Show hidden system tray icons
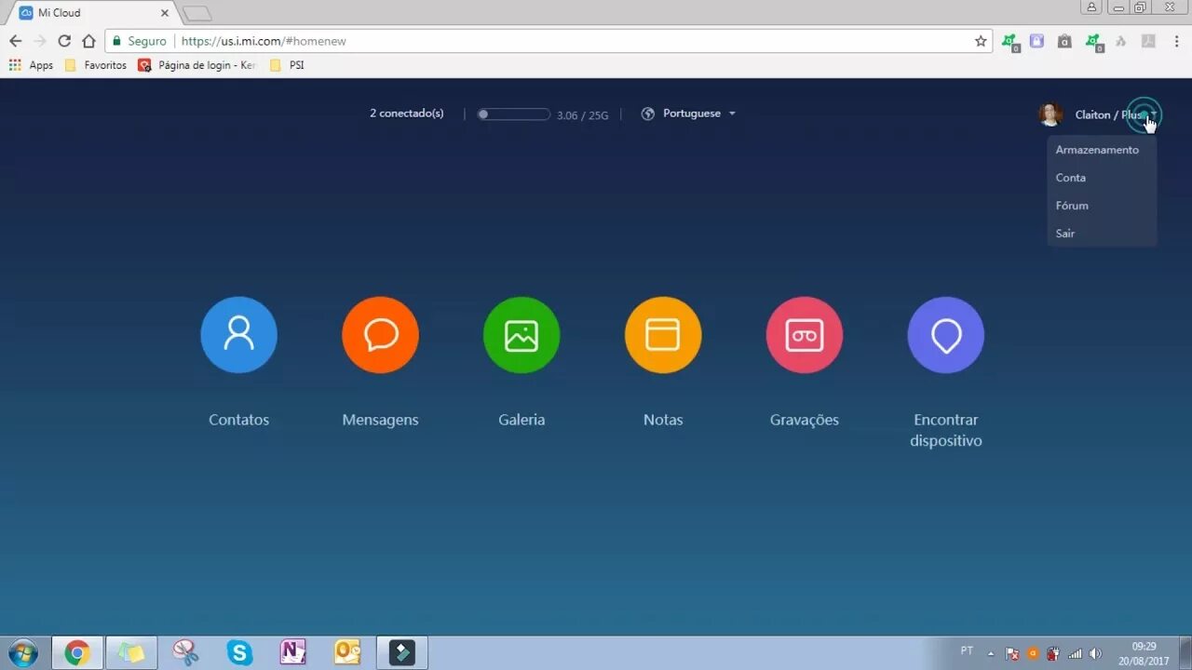 990,653
